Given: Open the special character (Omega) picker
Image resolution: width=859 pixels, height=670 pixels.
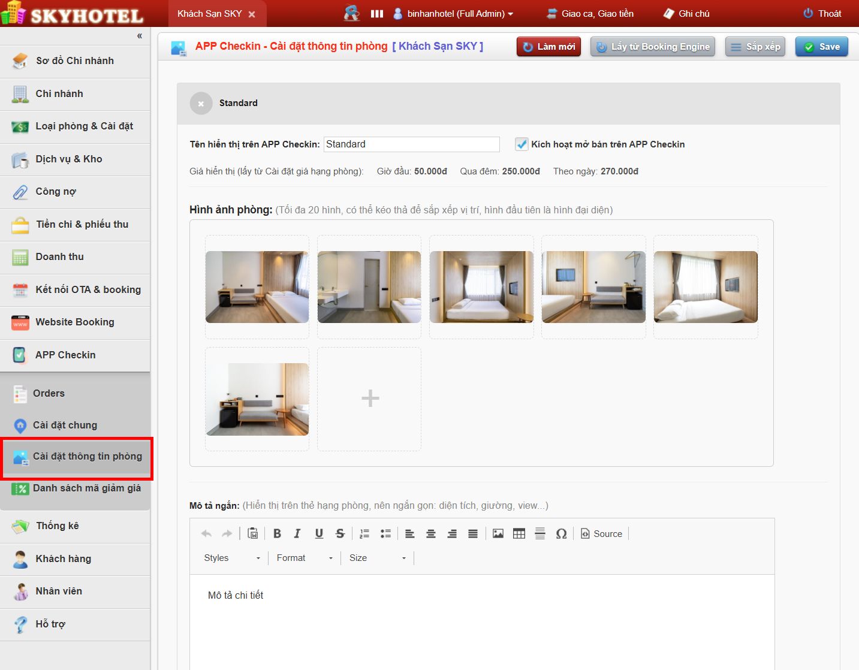Looking at the screenshot, I should (x=561, y=533).
